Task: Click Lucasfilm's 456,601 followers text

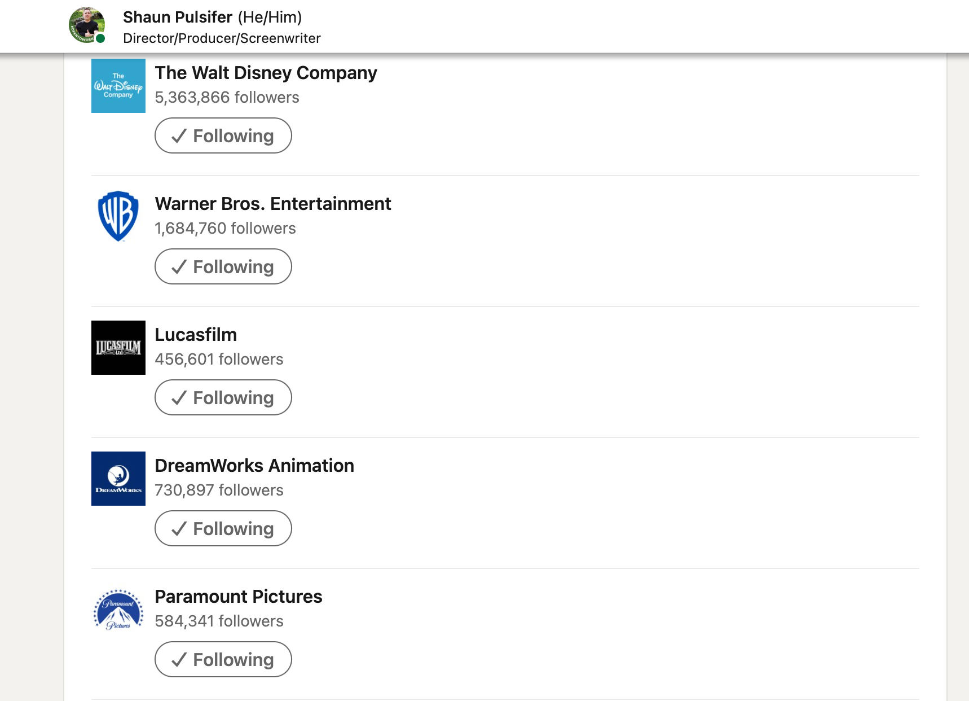Action: coord(219,360)
